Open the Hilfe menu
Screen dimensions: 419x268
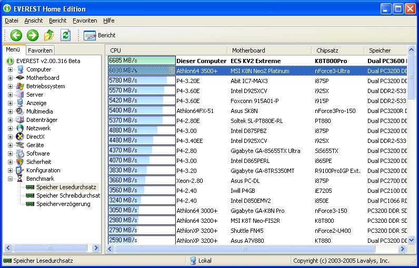[x=109, y=20]
